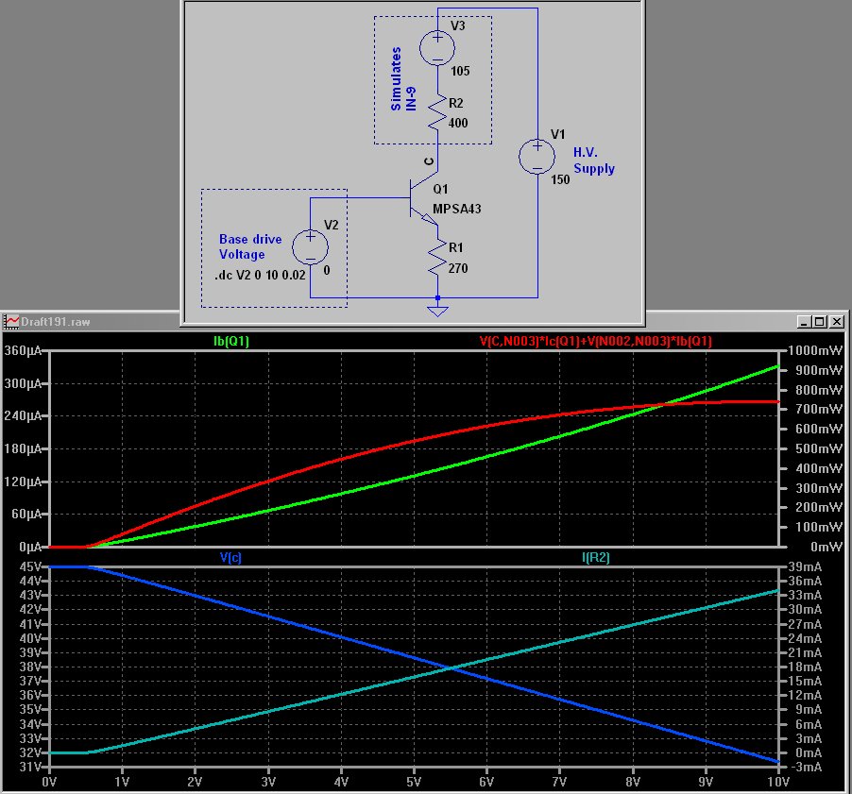This screenshot has width=852, height=794.
Task: Click the V3 value 105
Action: pos(460,71)
